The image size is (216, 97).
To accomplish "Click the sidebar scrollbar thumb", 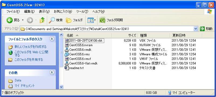I will (61, 52).
